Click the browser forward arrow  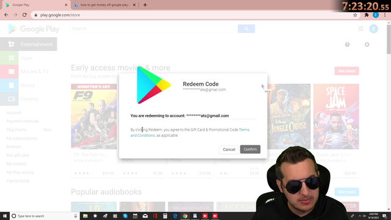(x=15, y=15)
